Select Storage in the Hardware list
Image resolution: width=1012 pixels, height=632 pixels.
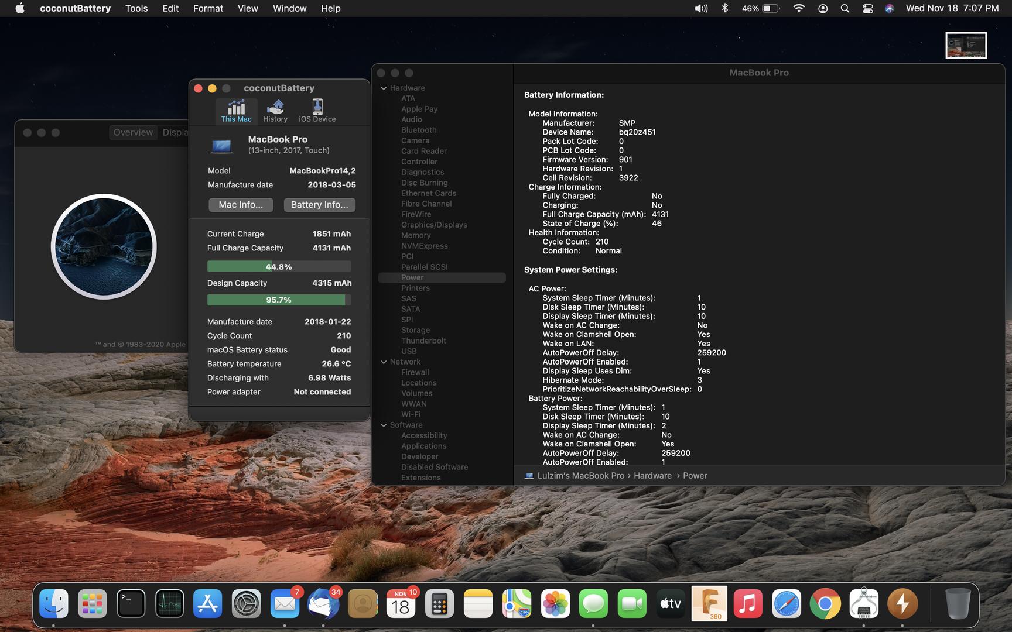[415, 331]
